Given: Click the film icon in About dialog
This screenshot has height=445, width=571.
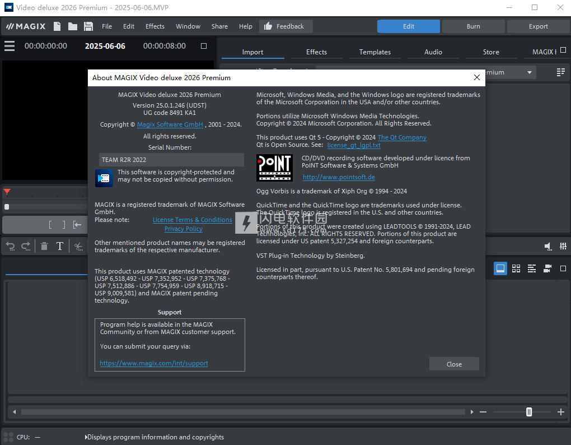Looking at the screenshot, I should (104, 178).
